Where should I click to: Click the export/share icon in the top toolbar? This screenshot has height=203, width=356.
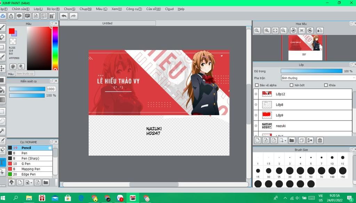click(x=11, y=16)
